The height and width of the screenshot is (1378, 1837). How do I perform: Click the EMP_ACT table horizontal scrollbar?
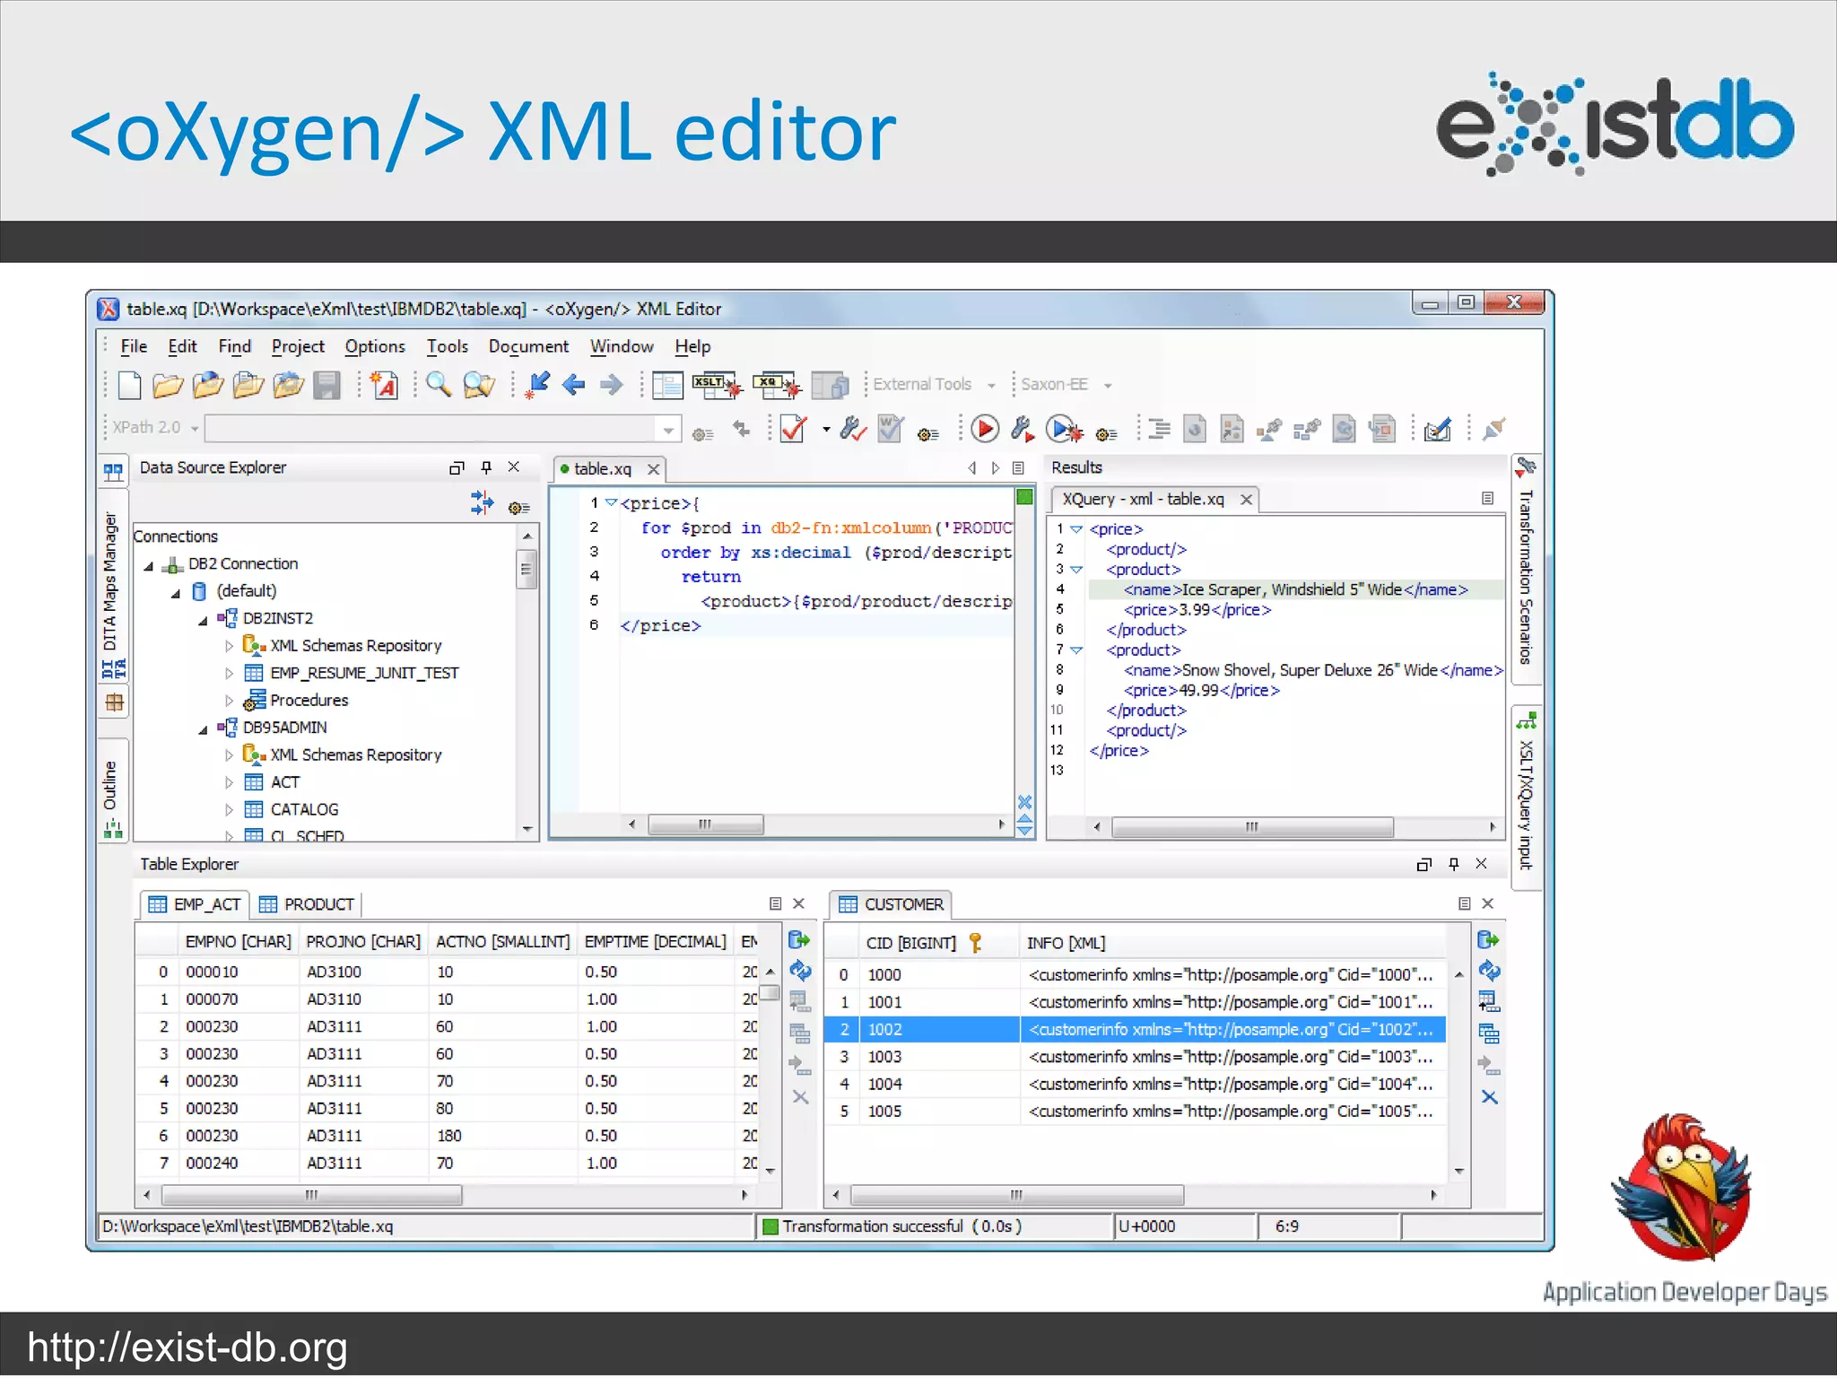(311, 1195)
